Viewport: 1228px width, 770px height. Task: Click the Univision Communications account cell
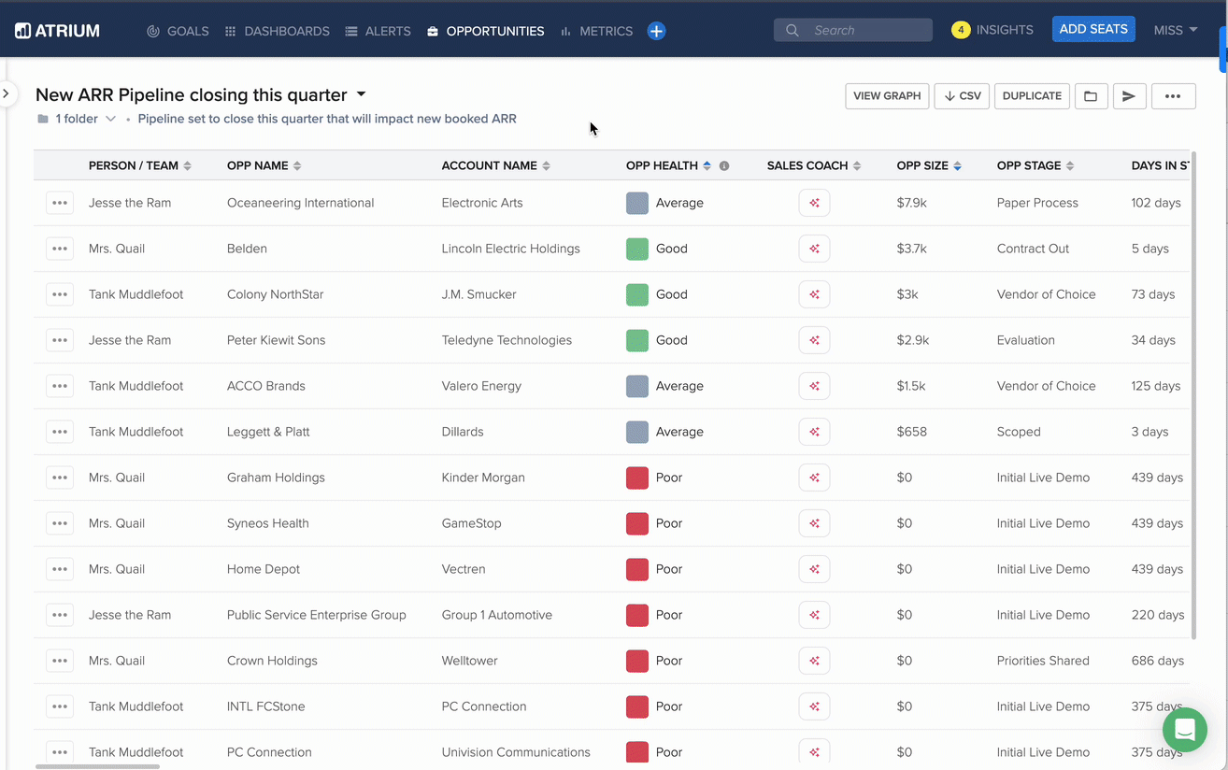[x=516, y=752]
